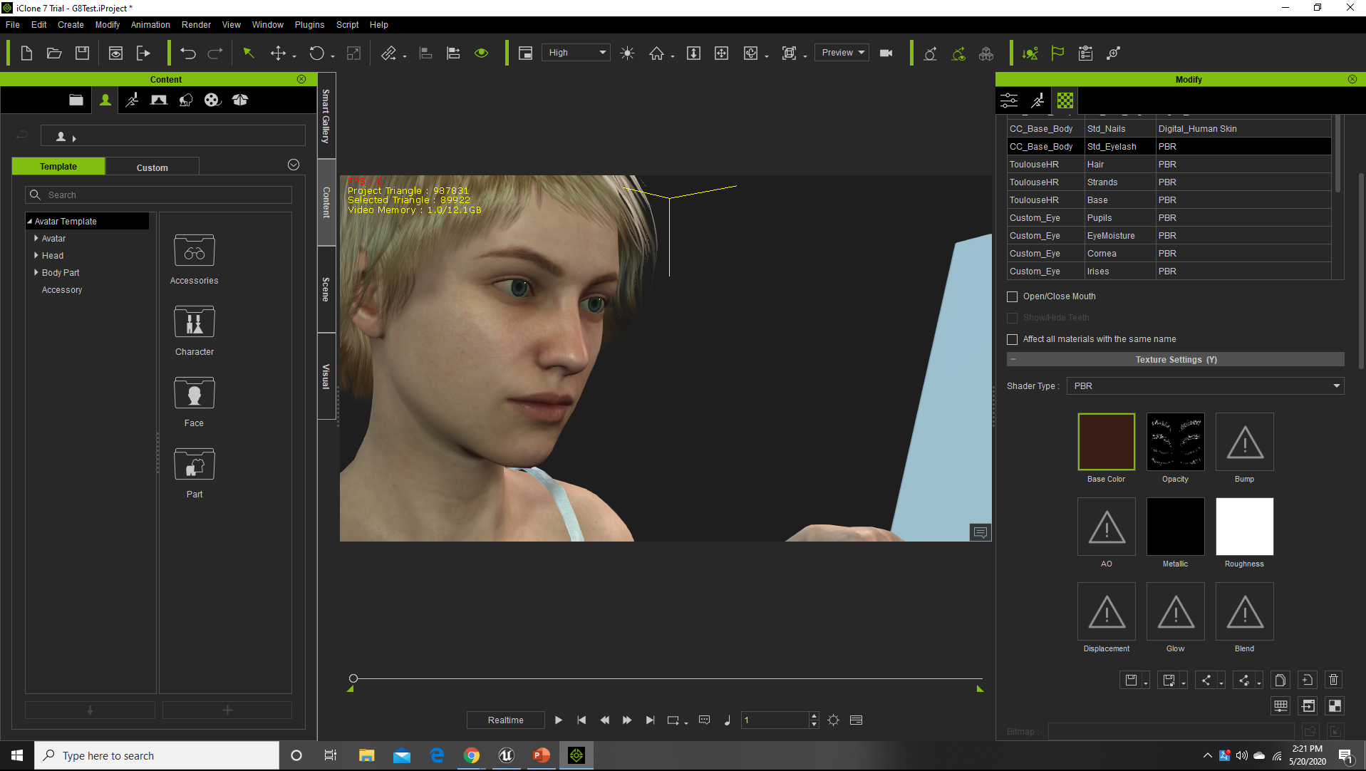
Task: Expand the Avatar tree item
Action: tap(36, 239)
